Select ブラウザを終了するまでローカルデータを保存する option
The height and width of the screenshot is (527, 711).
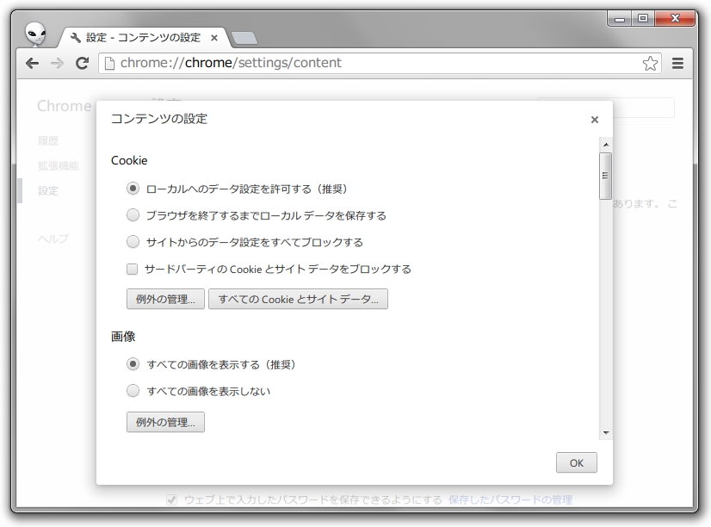point(133,215)
